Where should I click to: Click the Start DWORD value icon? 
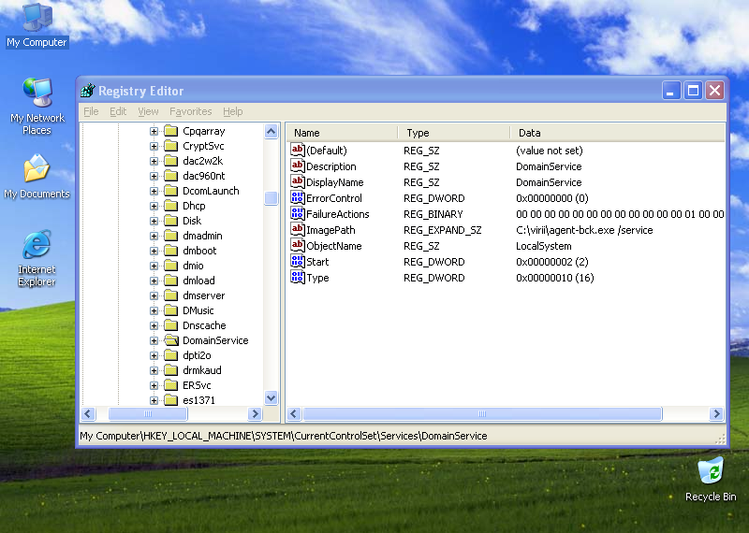(297, 262)
